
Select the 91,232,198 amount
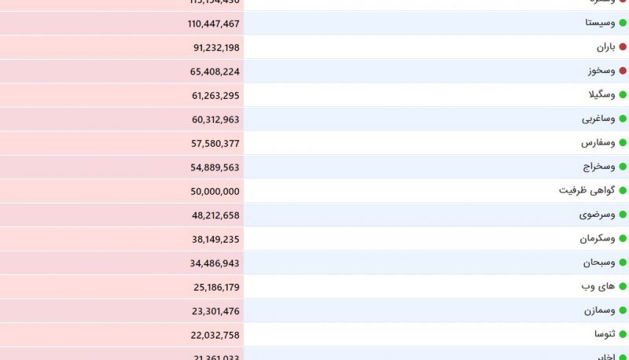click(216, 48)
